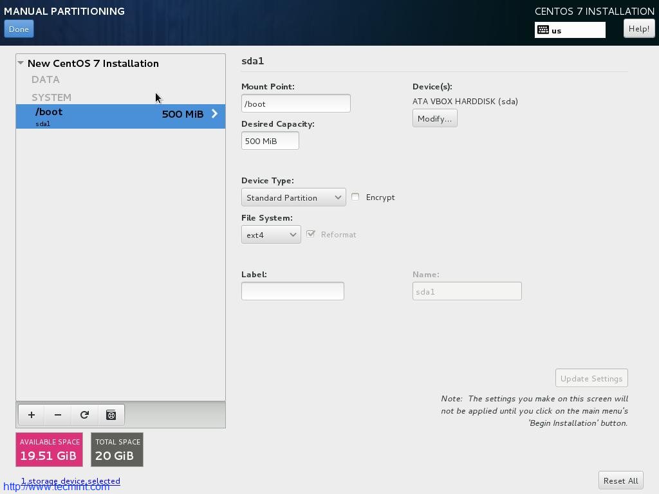
Task: Click the keyboard layout icon
Action: (543, 30)
